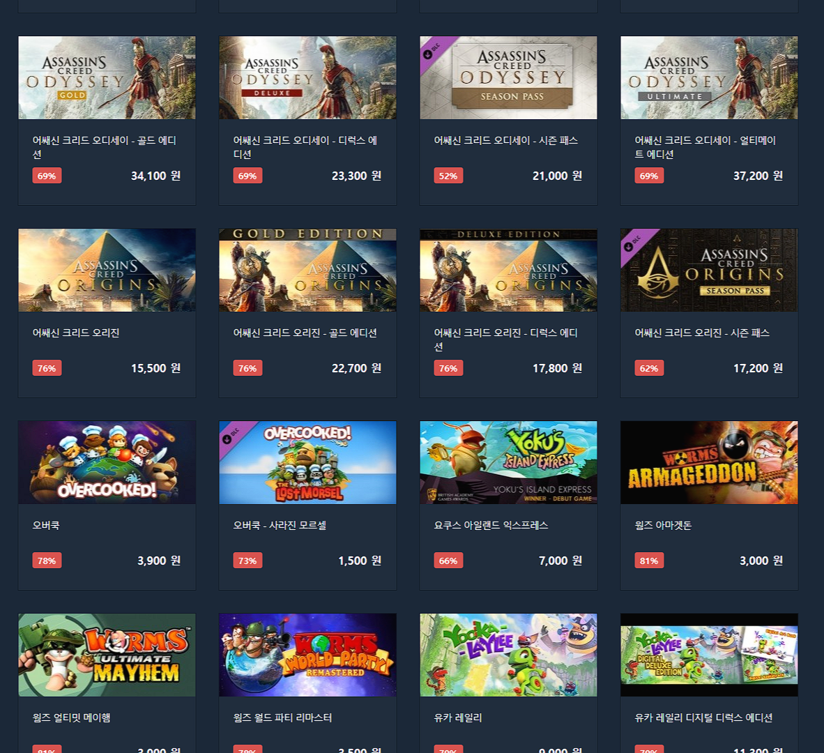This screenshot has height=753, width=824.
Task: Click the 81% discount tag on 웜즈 아마겟돈
Action: tap(649, 561)
